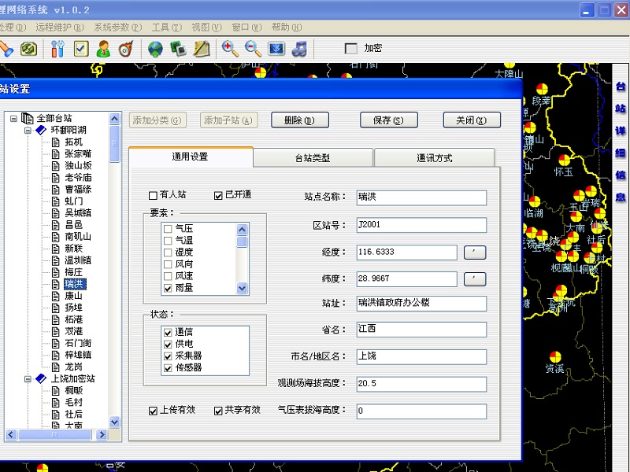Click the zoom out magnifier icon
Viewport: 630px width, 472px height.
[253, 49]
